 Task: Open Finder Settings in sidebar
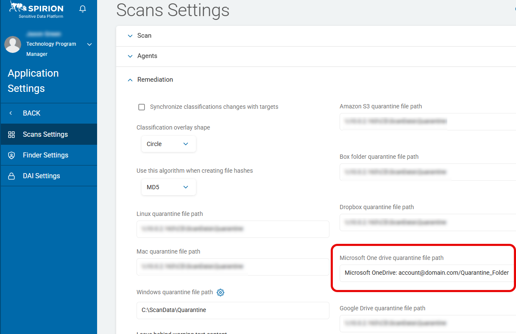tap(49, 155)
